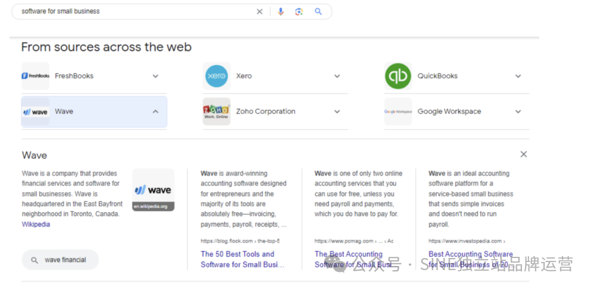Click the Google Lens image search icon
592x288 pixels.
coord(299,12)
